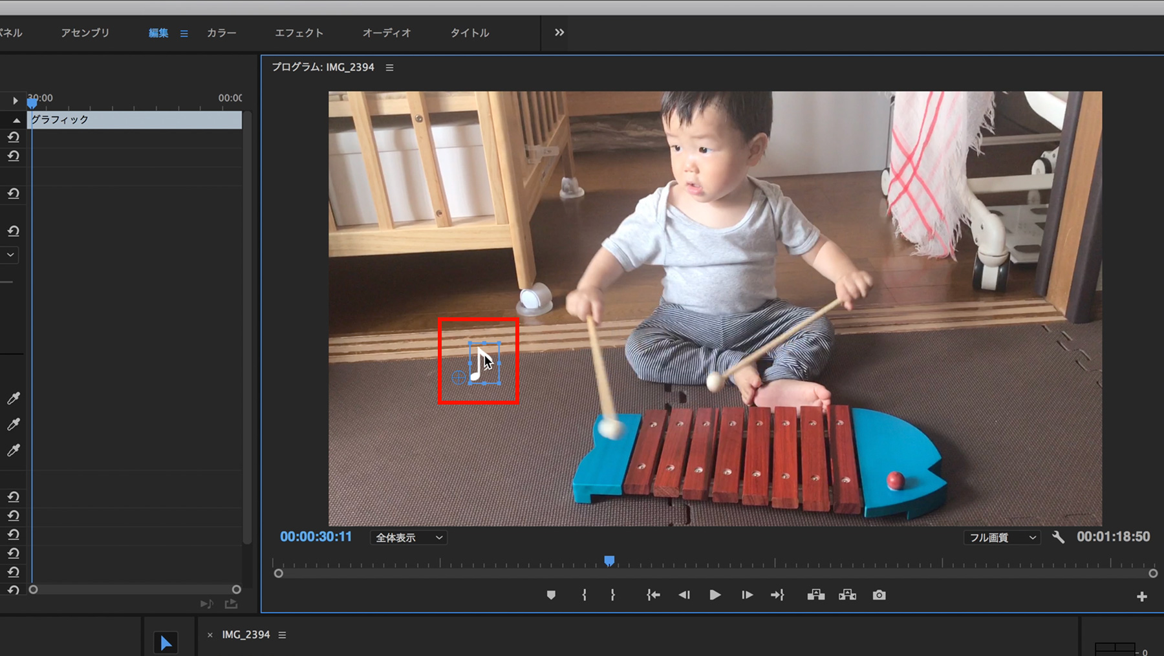The height and width of the screenshot is (656, 1164).
Task: Open the button editor plus icon
Action: tap(1142, 597)
